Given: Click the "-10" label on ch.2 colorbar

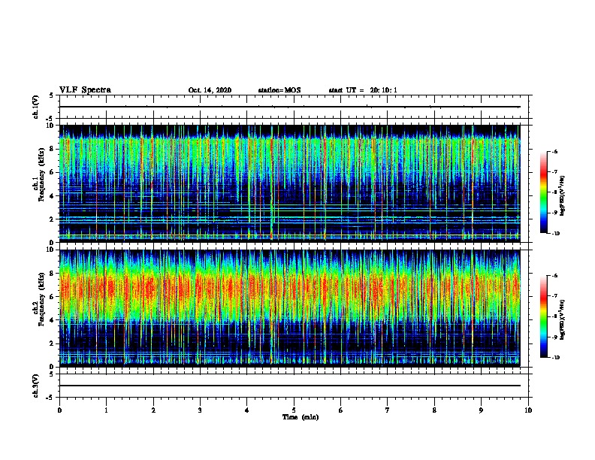Looking at the screenshot, I should (555, 357).
